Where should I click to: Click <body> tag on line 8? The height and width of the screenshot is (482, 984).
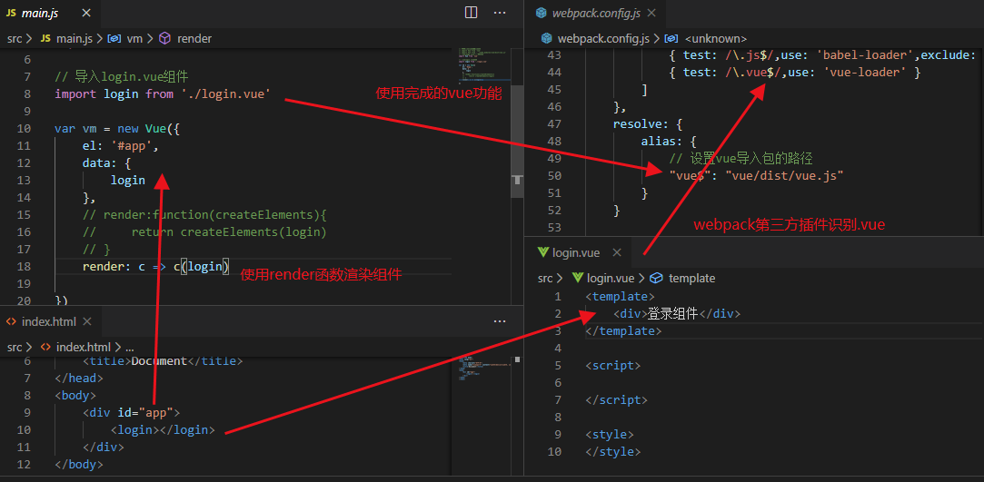(75, 396)
